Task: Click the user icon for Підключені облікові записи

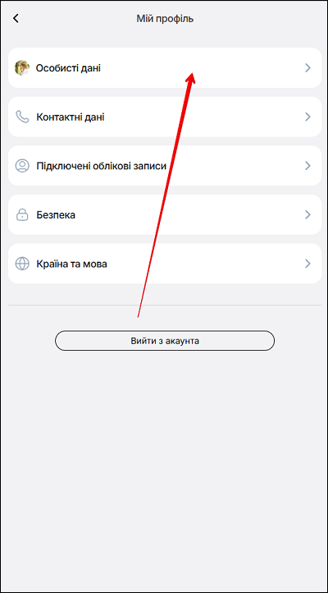Action: click(x=22, y=166)
